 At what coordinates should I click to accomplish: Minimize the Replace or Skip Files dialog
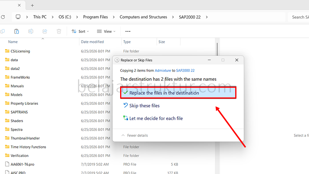tap(209, 60)
